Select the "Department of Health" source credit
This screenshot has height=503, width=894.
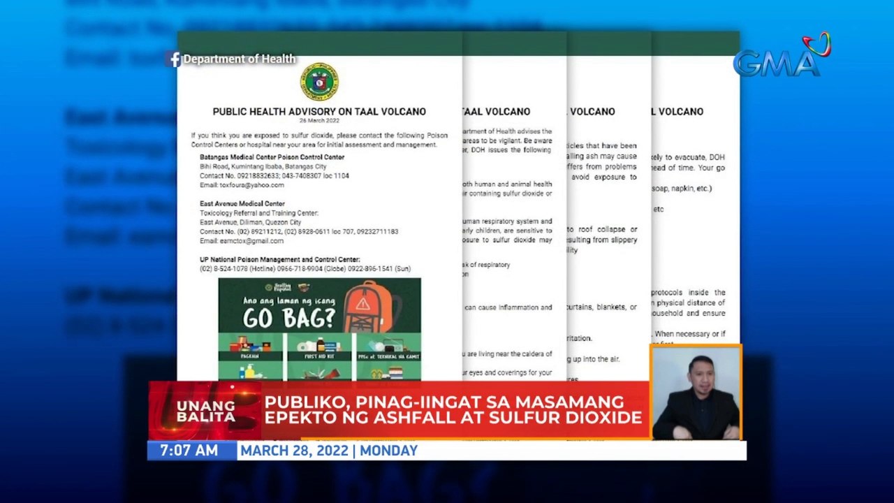pos(240,59)
